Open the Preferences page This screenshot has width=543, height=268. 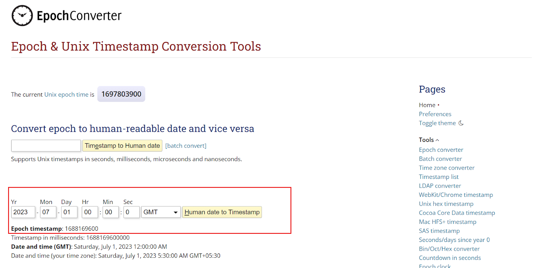pos(435,114)
